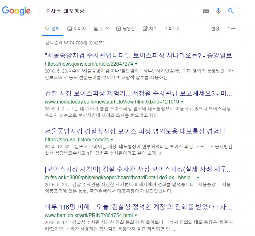Click snippet dated 2016. 5. 23.
This screenshot has height=236, width=255.
point(138,188)
